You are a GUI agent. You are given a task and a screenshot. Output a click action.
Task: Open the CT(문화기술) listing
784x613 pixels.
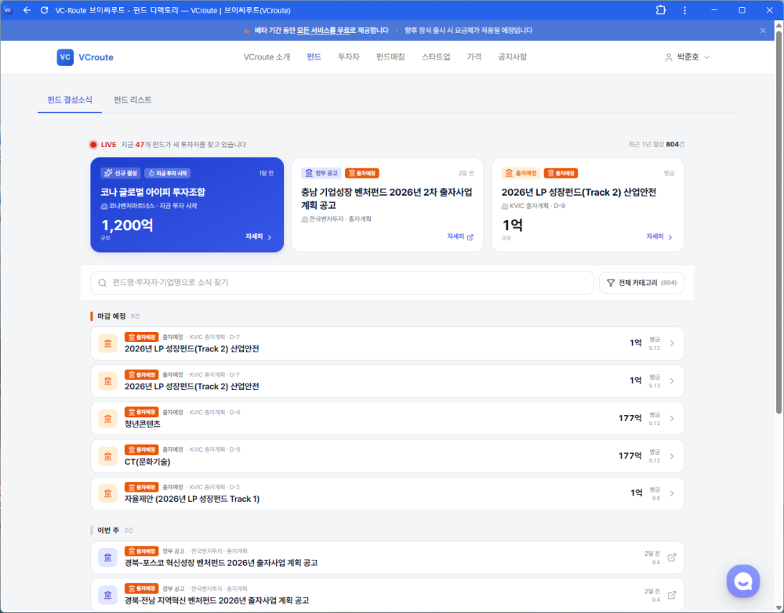point(387,456)
